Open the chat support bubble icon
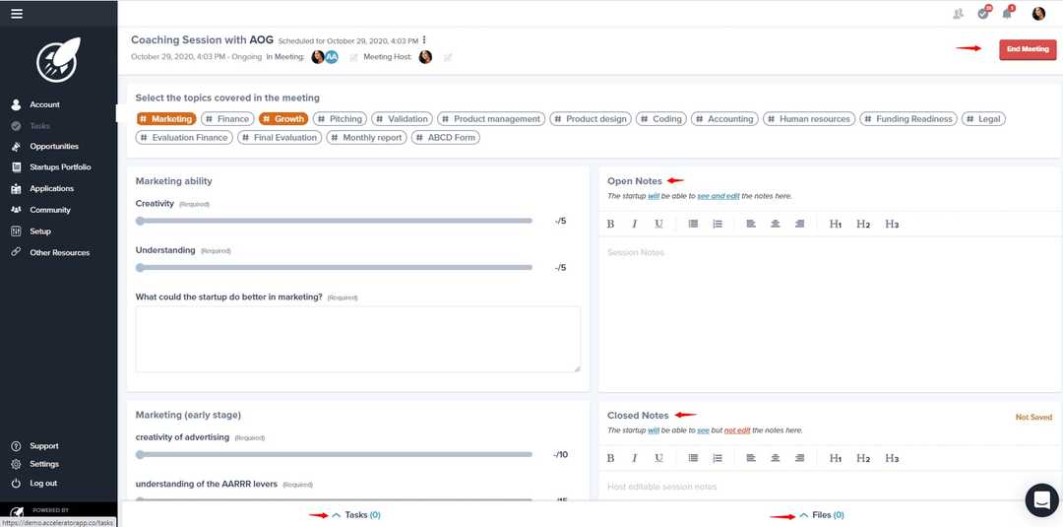 [x=1042, y=501]
